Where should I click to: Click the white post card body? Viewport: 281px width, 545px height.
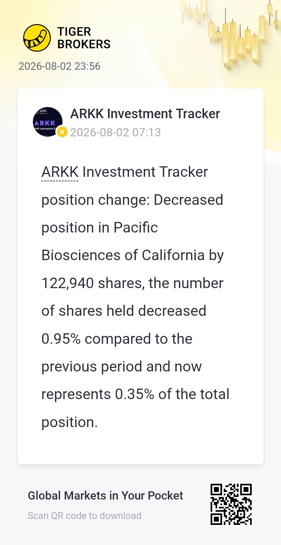pos(140,276)
